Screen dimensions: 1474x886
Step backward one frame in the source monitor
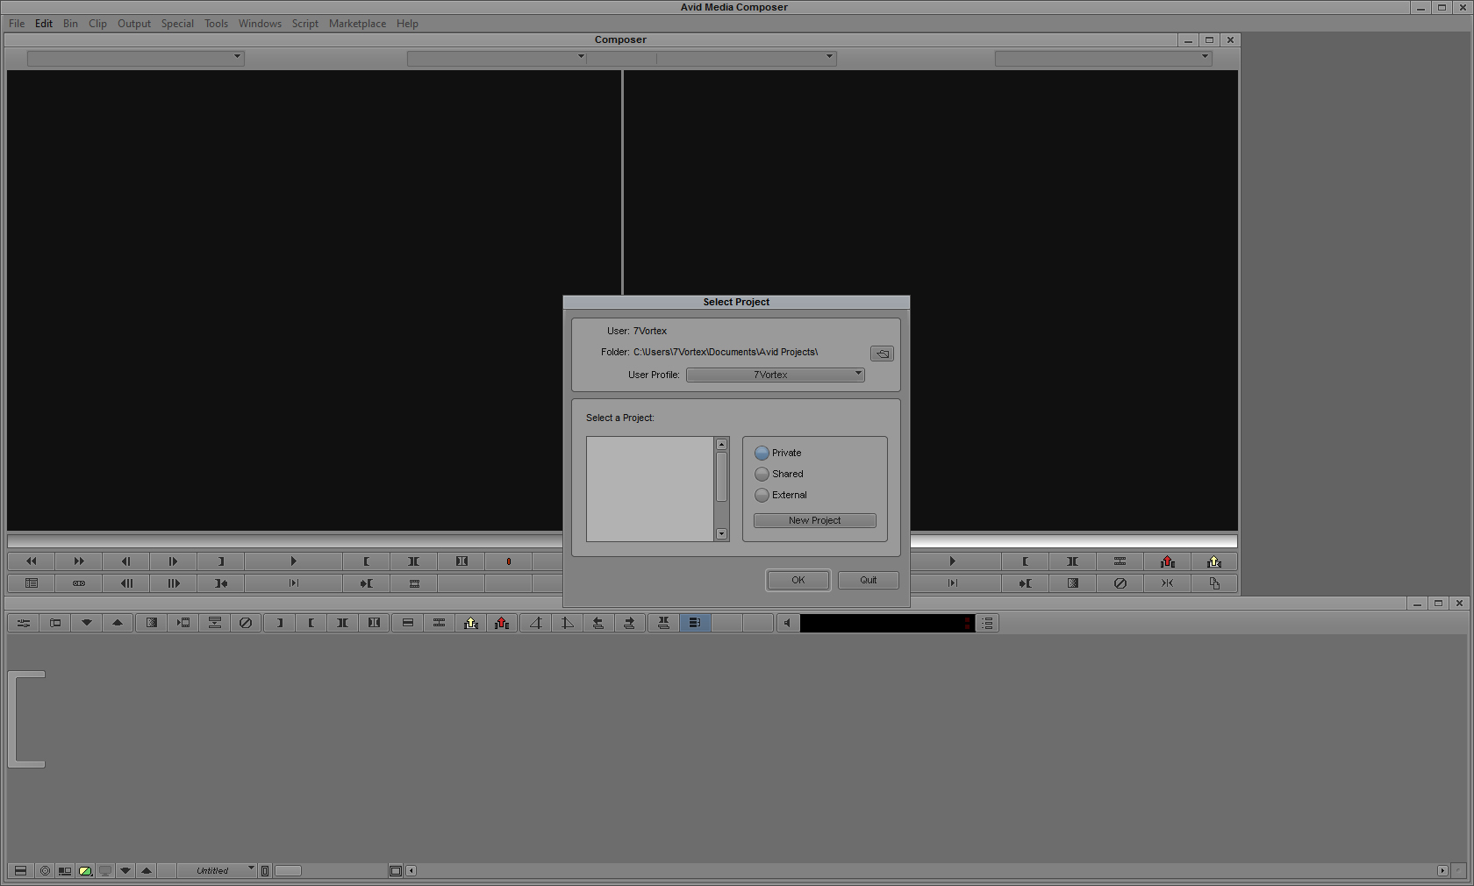click(126, 561)
